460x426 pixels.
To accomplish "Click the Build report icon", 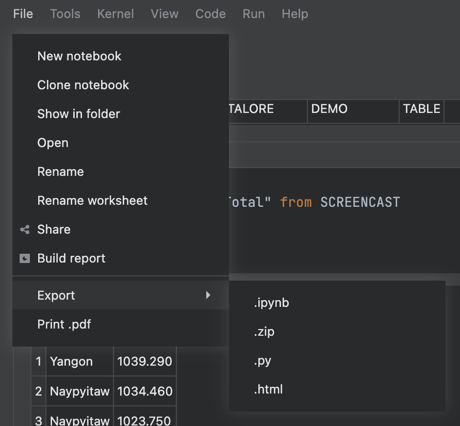I will (x=25, y=258).
